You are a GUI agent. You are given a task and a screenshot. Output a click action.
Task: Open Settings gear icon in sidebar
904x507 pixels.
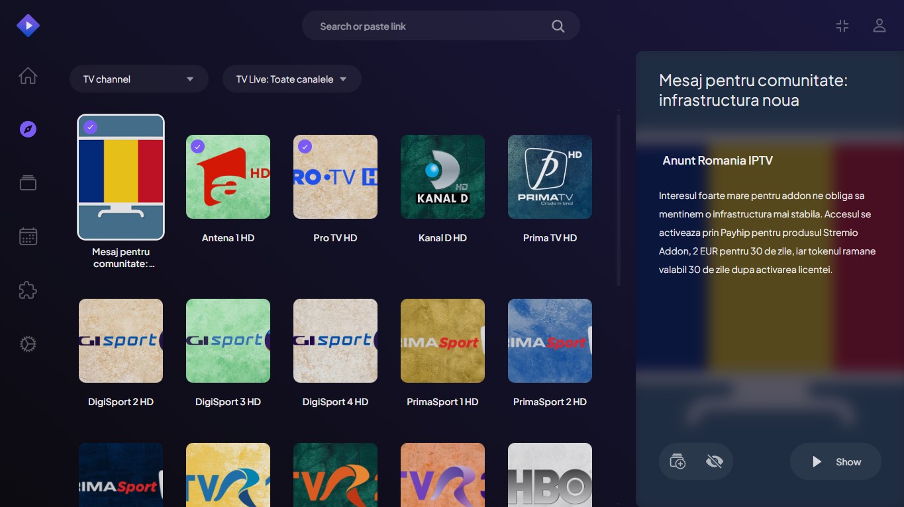(x=28, y=344)
